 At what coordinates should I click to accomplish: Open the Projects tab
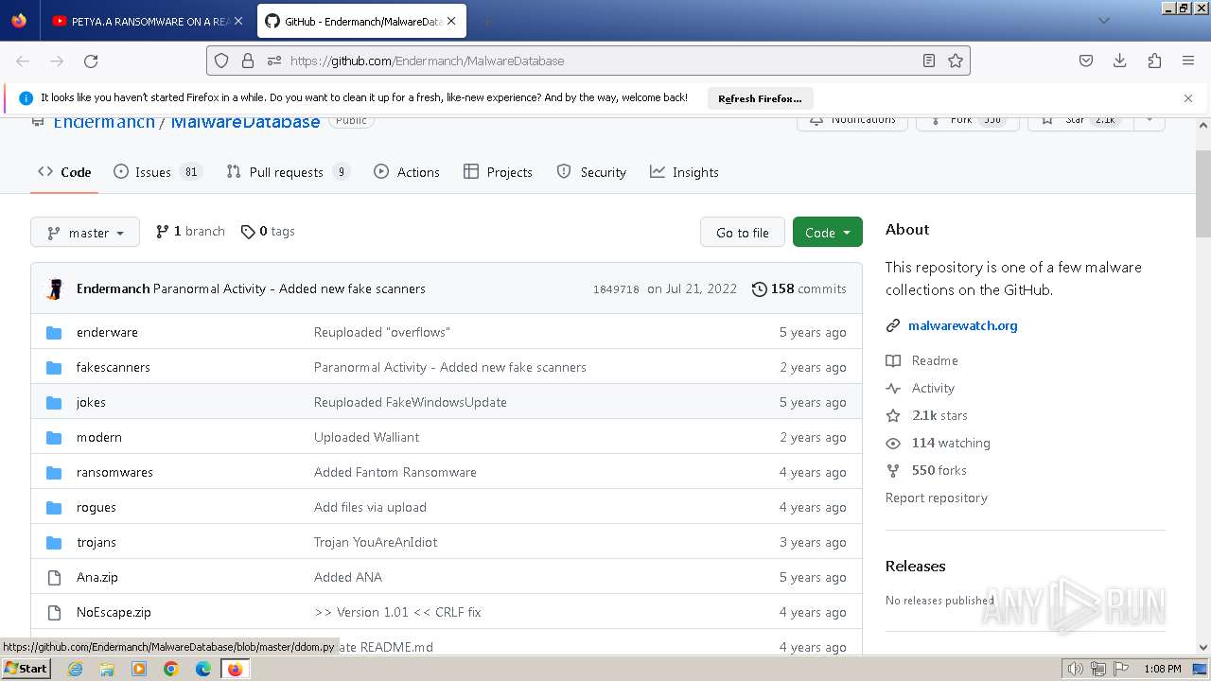(498, 172)
